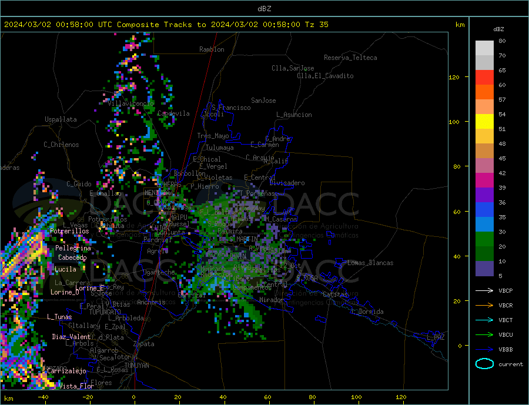Image resolution: width=529 pixels, height=405 pixels.
Task: Pick the purple 39-36 dBZ swatch
Action: 484,195
